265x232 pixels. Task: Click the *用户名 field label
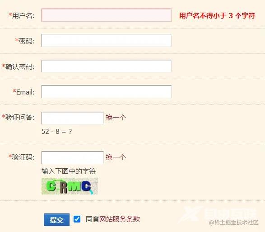point(22,15)
